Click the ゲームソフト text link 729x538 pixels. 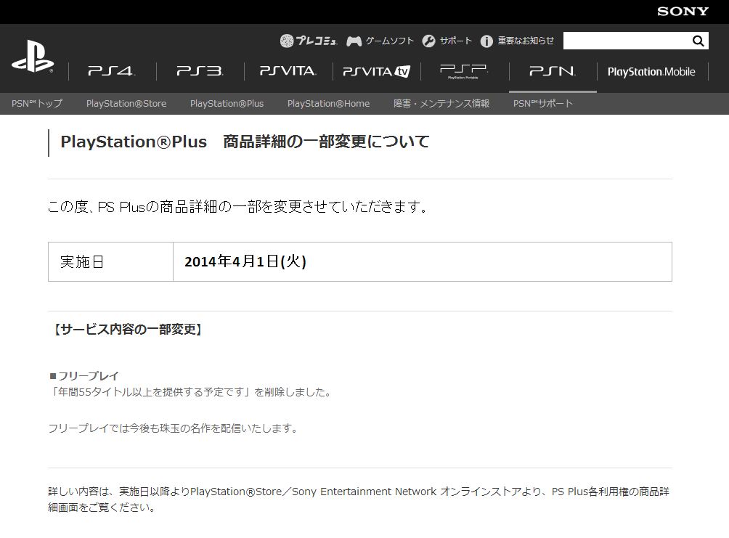pos(390,41)
